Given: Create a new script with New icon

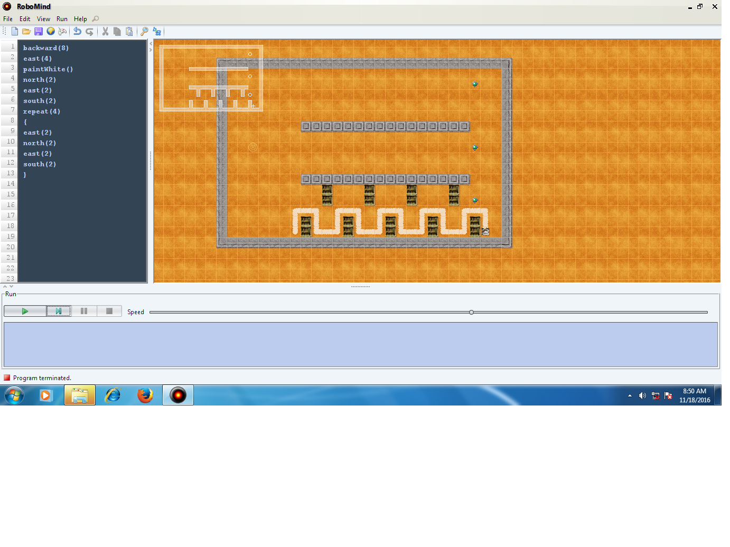Looking at the screenshot, I should point(15,32).
